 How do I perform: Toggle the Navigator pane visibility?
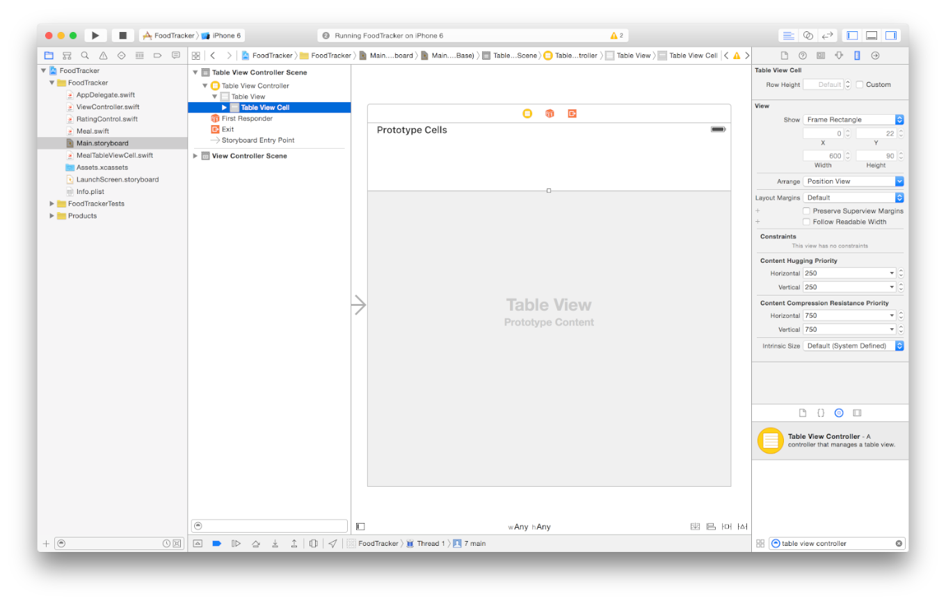coord(852,35)
